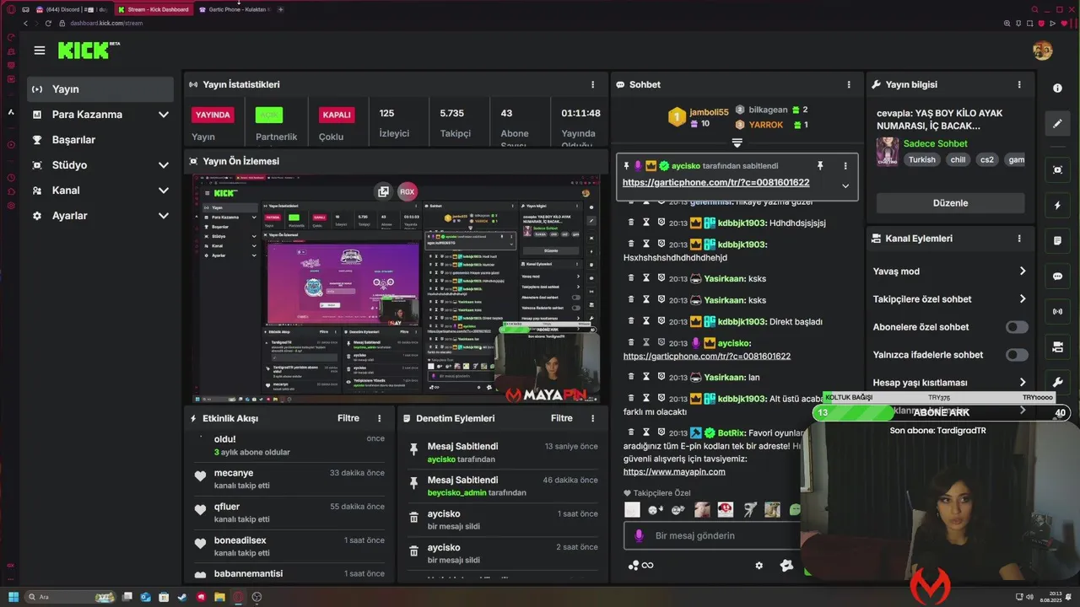This screenshot has height=607, width=1080.
Task: Open Yayın bilgisi three-dot menu
Action: 1019,85
